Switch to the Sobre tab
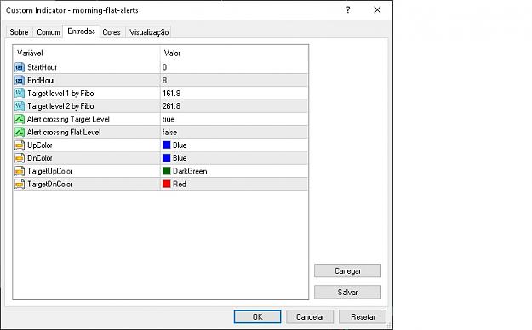This screenshot has width=532, height=330. tap(19, 31)
